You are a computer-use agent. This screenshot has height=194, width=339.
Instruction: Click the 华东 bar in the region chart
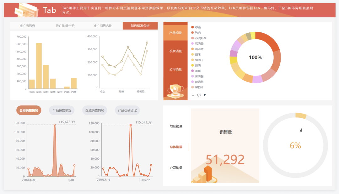46,77
